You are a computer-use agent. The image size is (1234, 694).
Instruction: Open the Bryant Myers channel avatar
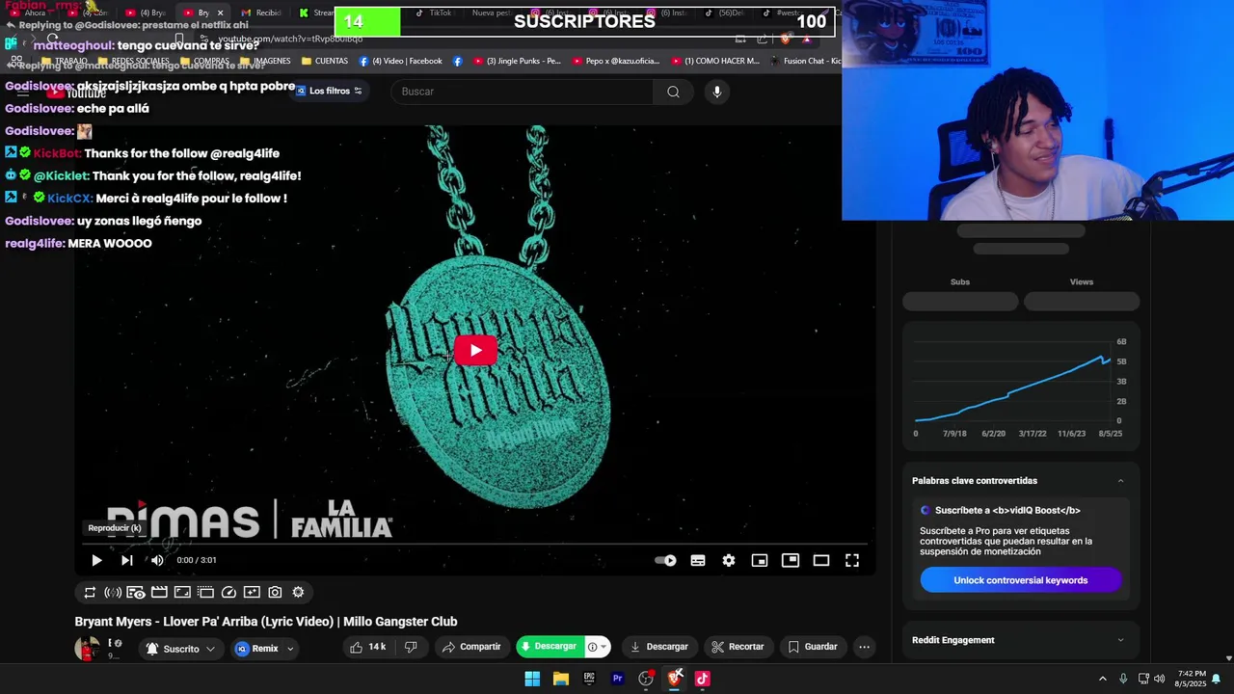[88, 649]
